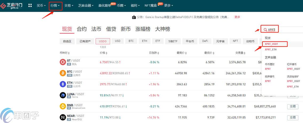Open the Gate.io Startup announcement text
This screenshot has width=303, height=123.
(x=183, y=17)
